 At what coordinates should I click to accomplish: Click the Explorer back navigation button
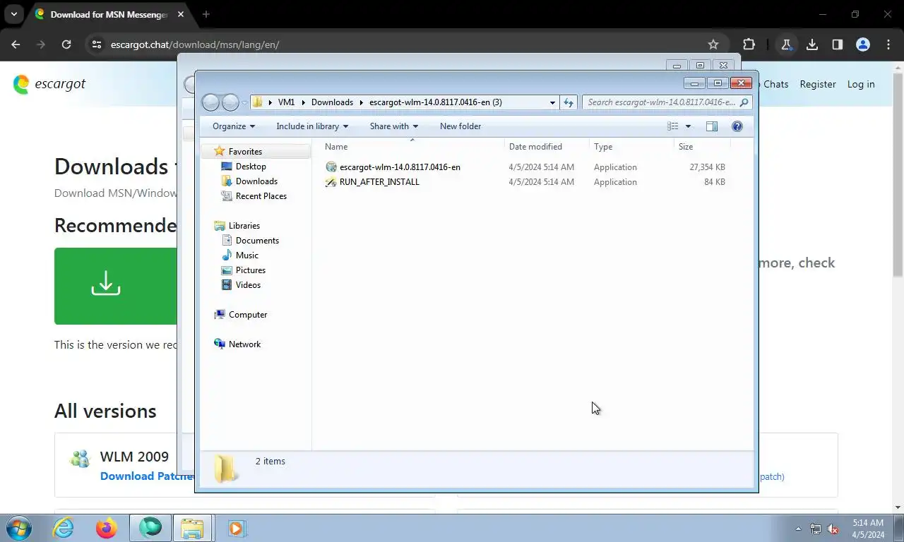tap(211, 102)
